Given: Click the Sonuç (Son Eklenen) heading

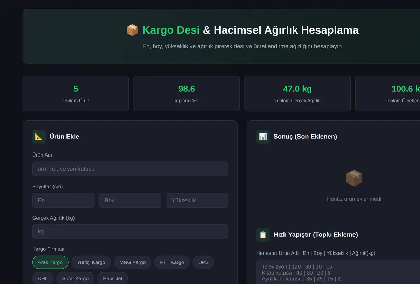Looking at the screenshot, I should pos(305,137).
